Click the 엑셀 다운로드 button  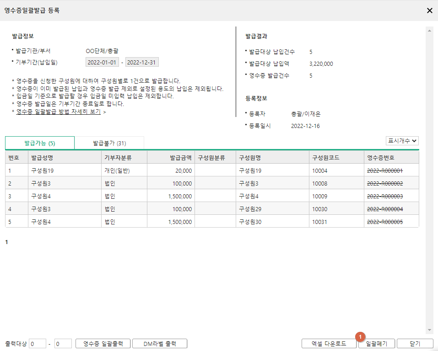(x=328, y=343)
